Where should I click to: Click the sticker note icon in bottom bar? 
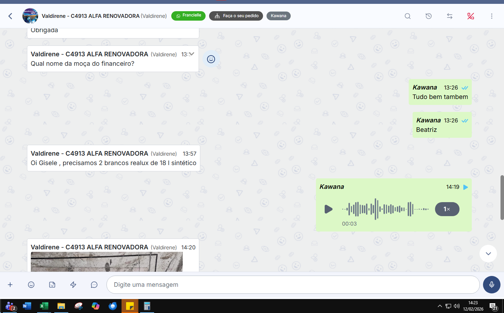(52, 285)
